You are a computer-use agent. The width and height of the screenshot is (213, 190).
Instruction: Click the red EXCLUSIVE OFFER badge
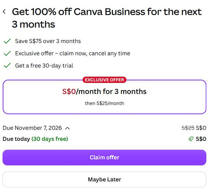coord(104,80)
